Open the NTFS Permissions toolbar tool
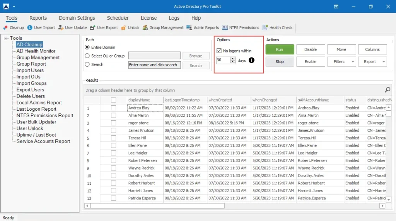This screenshot has height=221, width=396. tap(241, 28)
